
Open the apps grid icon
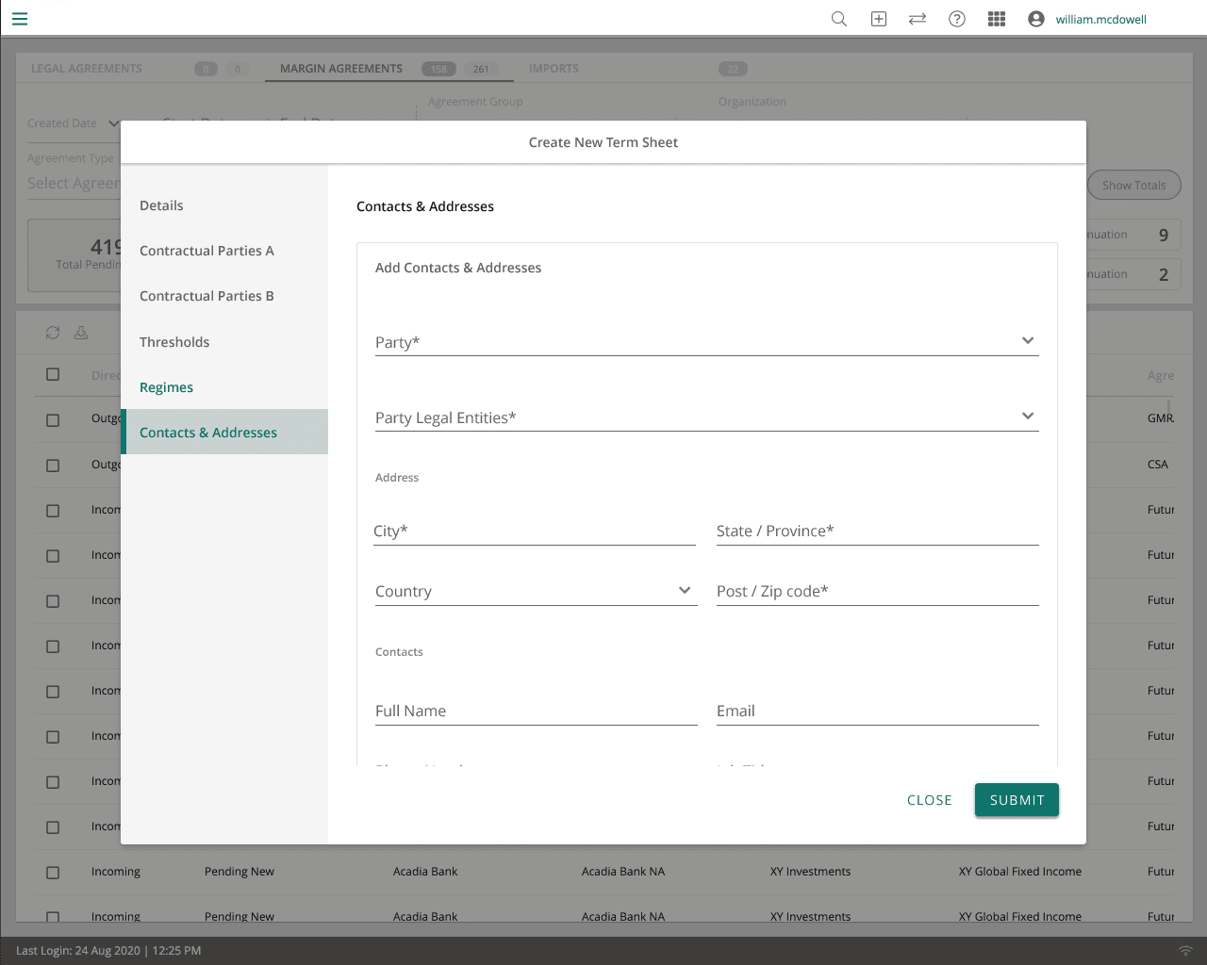(996, 19)
